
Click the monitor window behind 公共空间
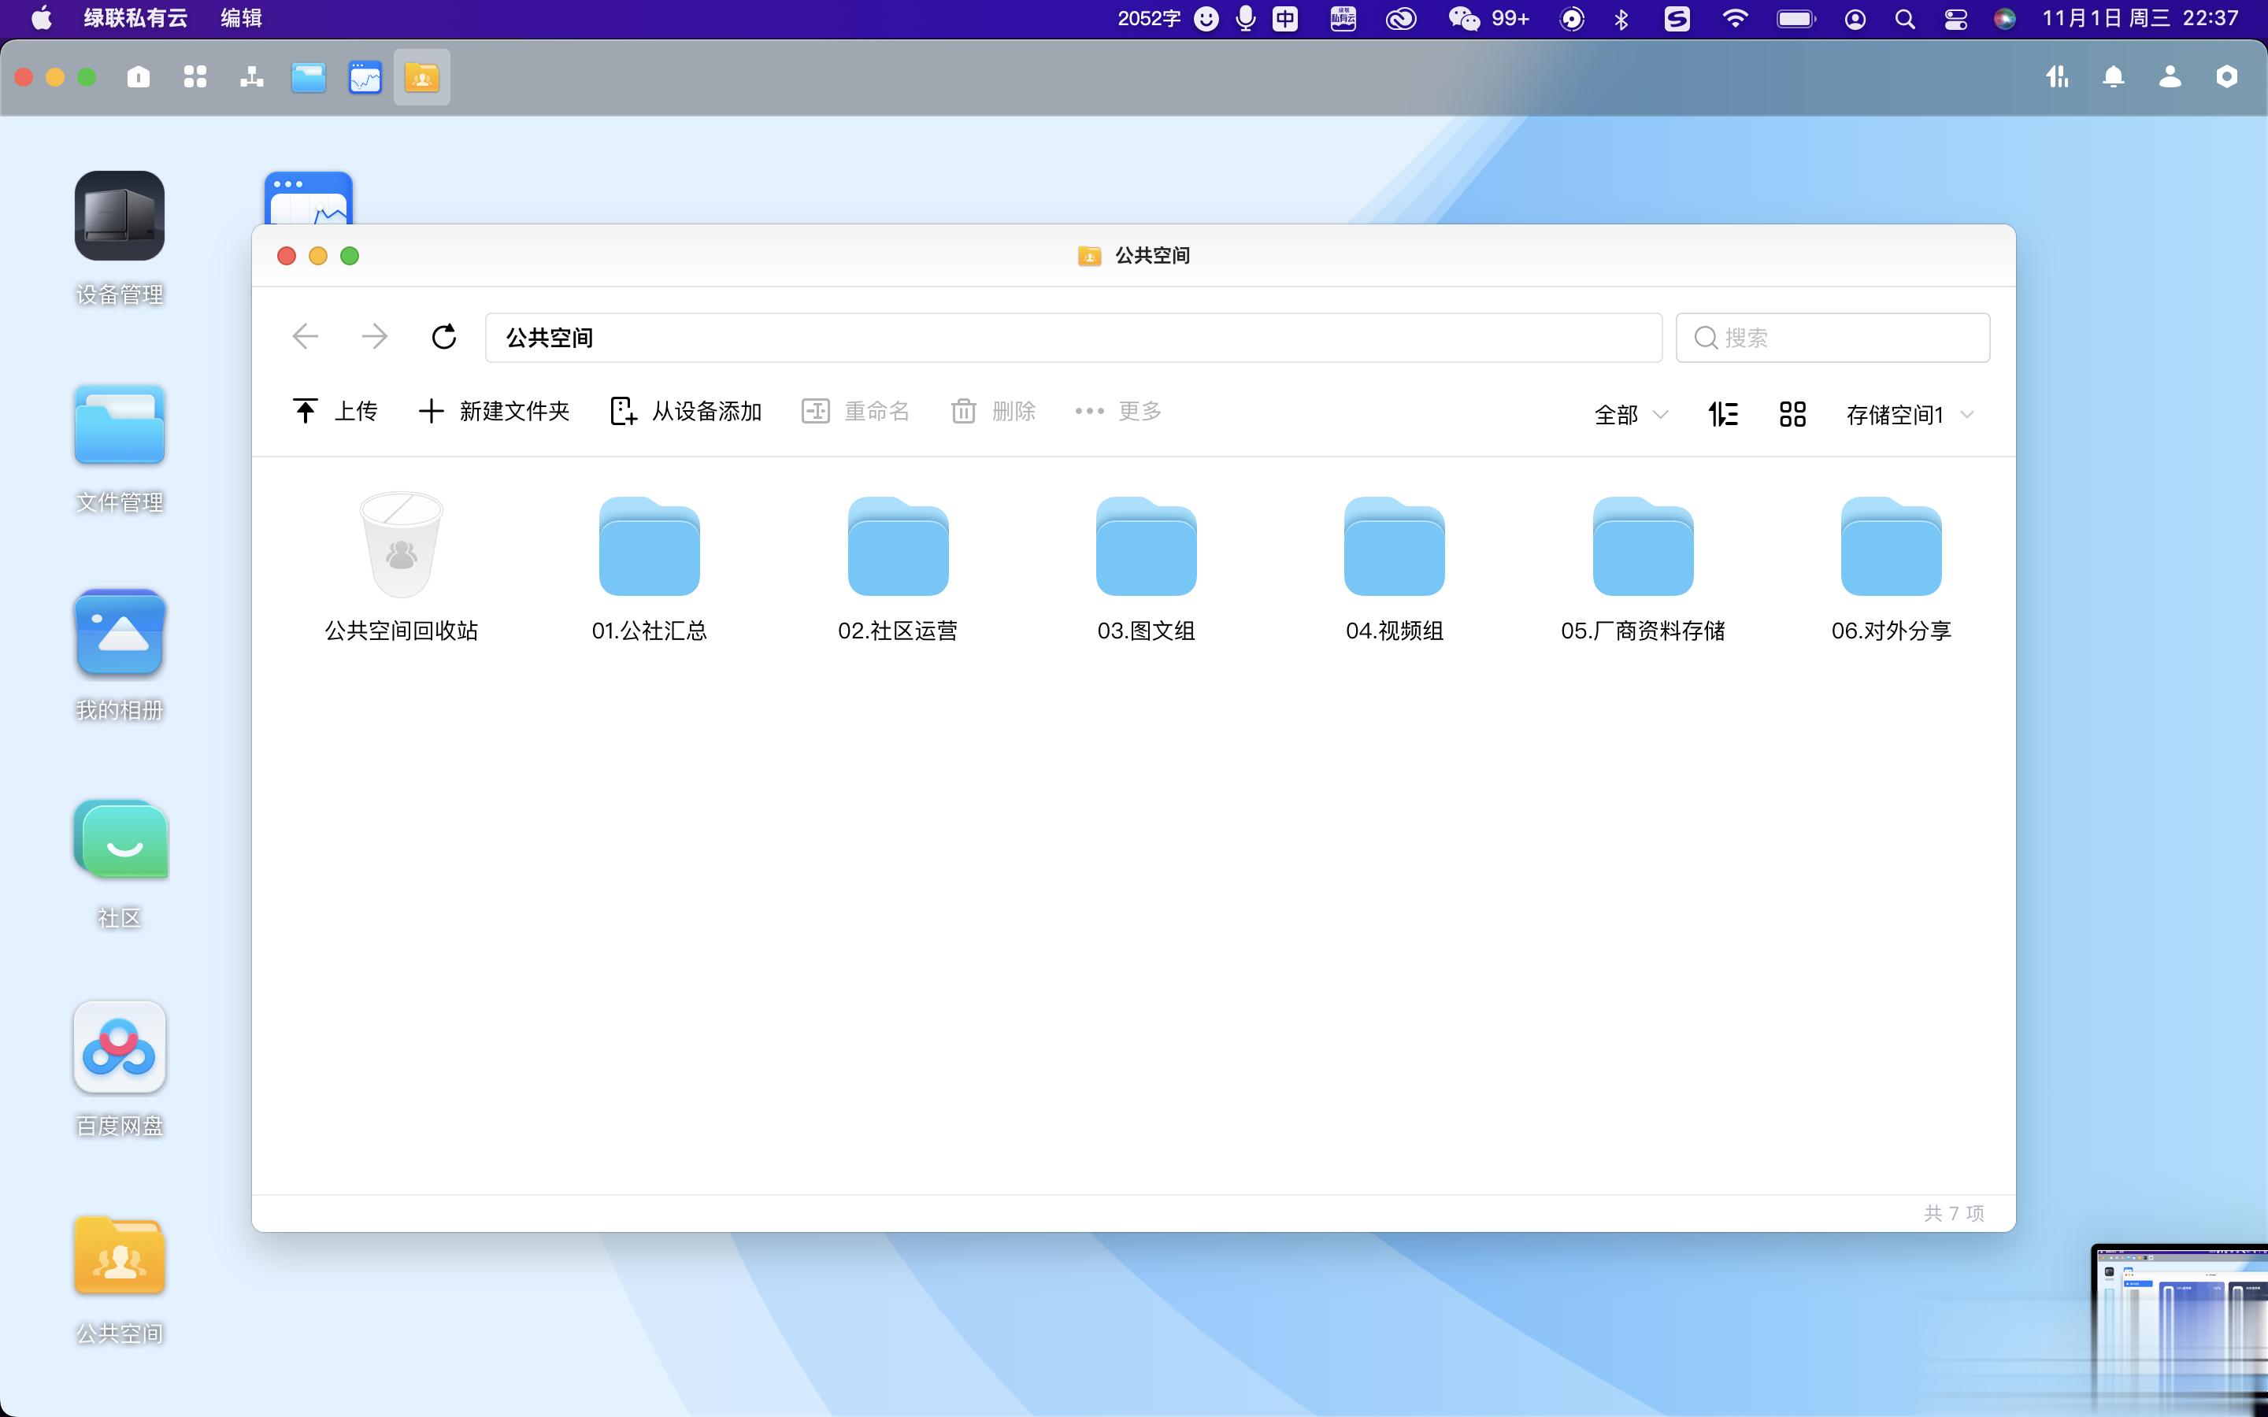[309, 198]
